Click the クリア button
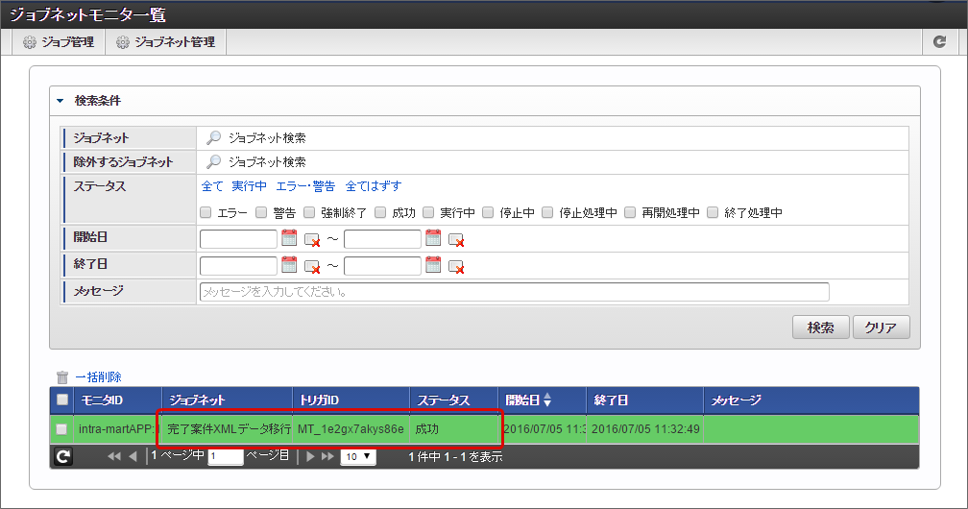This screenshot has width=968, height=509. (x=881, y=327)
